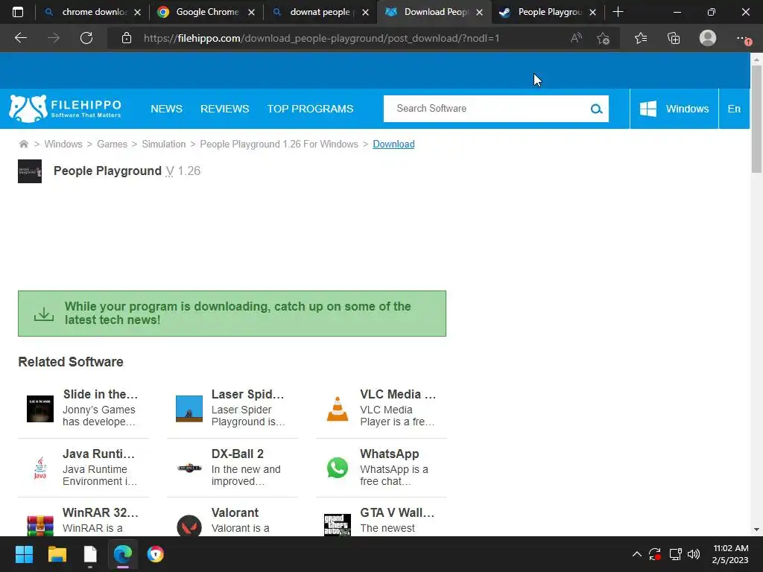The width and height of the screenshot is (763, 572).
Task: Click the DX-Ball 2 icon
Action: tap(189, 468)
